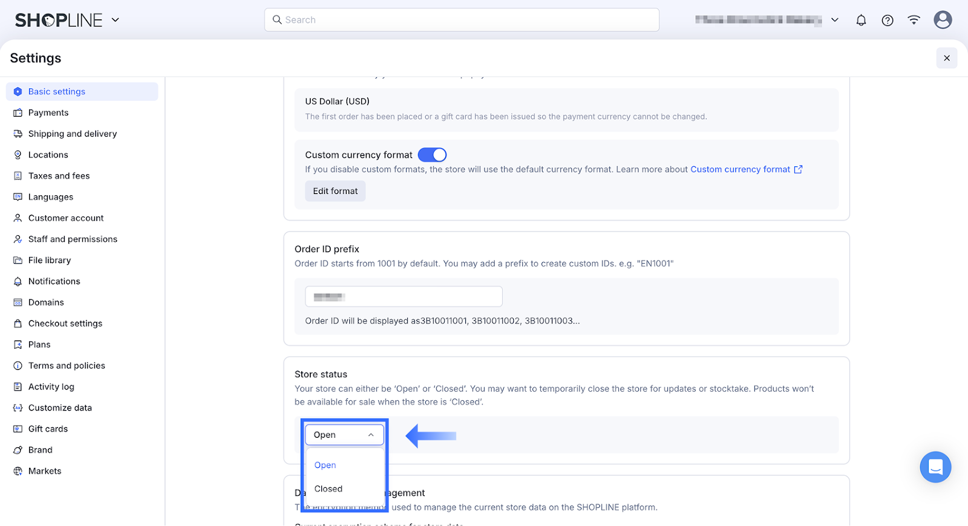Open the user profile avatar
968x526 pixels.
point(943,20)
